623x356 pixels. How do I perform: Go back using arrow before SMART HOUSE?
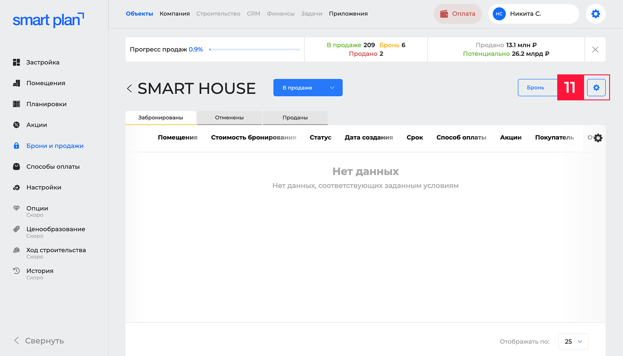coord(129,88)
